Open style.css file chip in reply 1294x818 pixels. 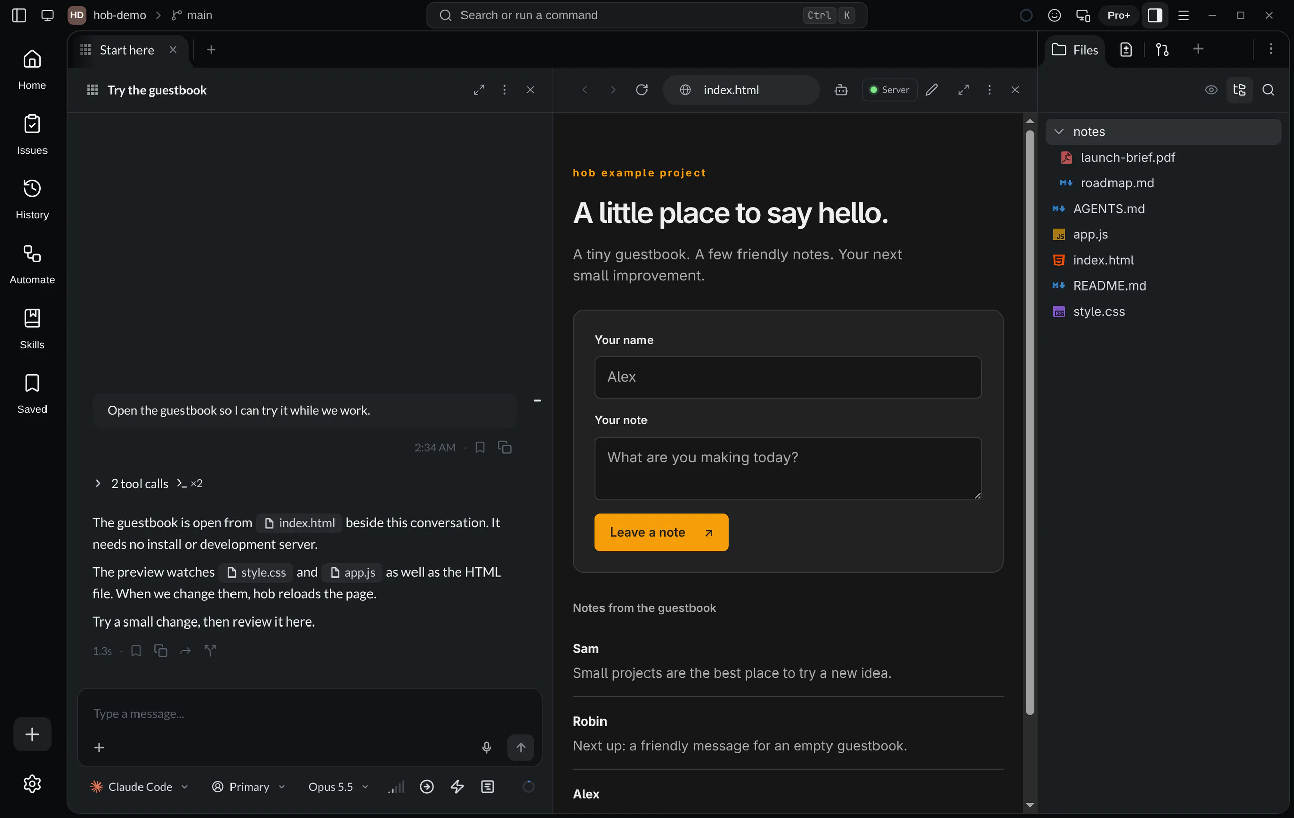(256, 572)
